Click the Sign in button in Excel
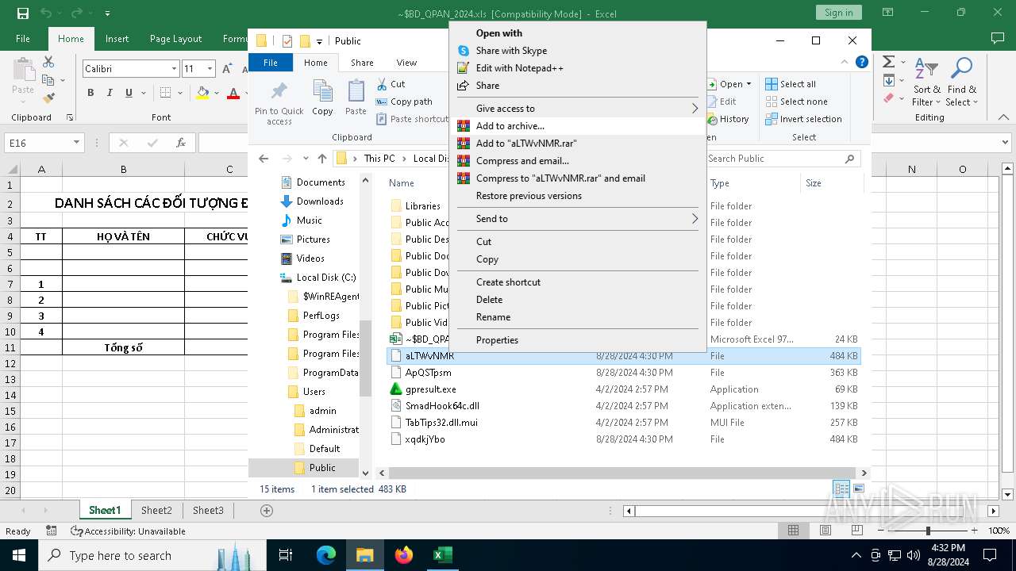This screenshot has height=571, width=1016. pyautogui.click(x=838, y=12)
